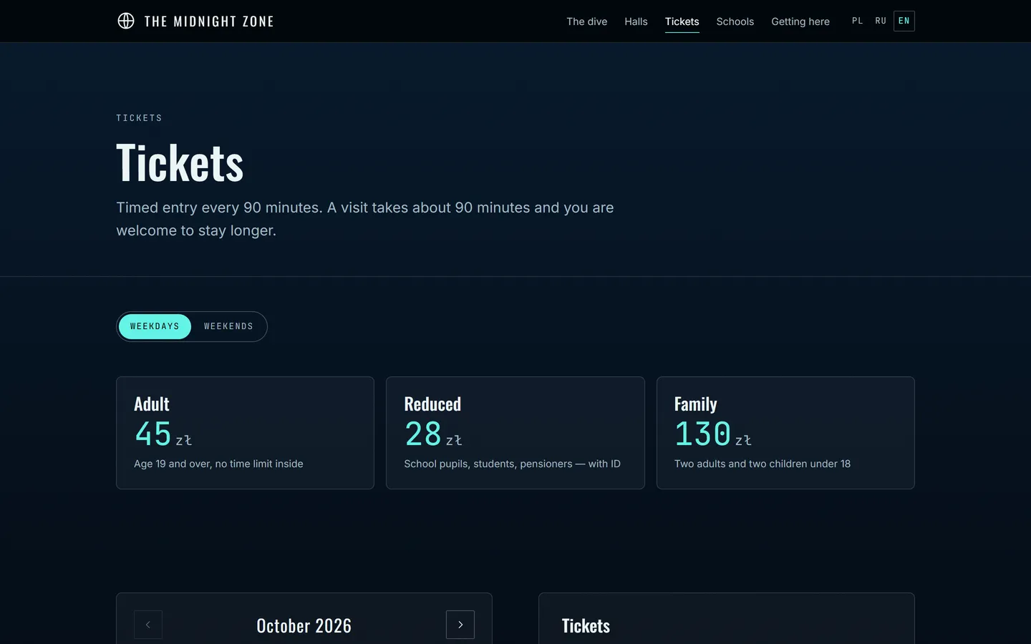Select the Reduced ticket card
Screen dimensions: 1031x644
point(515,433)
